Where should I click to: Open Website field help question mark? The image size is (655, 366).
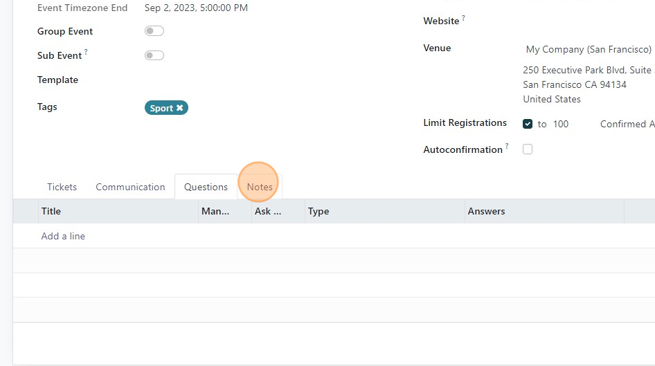pyautogui.click(x=463, y=17)
